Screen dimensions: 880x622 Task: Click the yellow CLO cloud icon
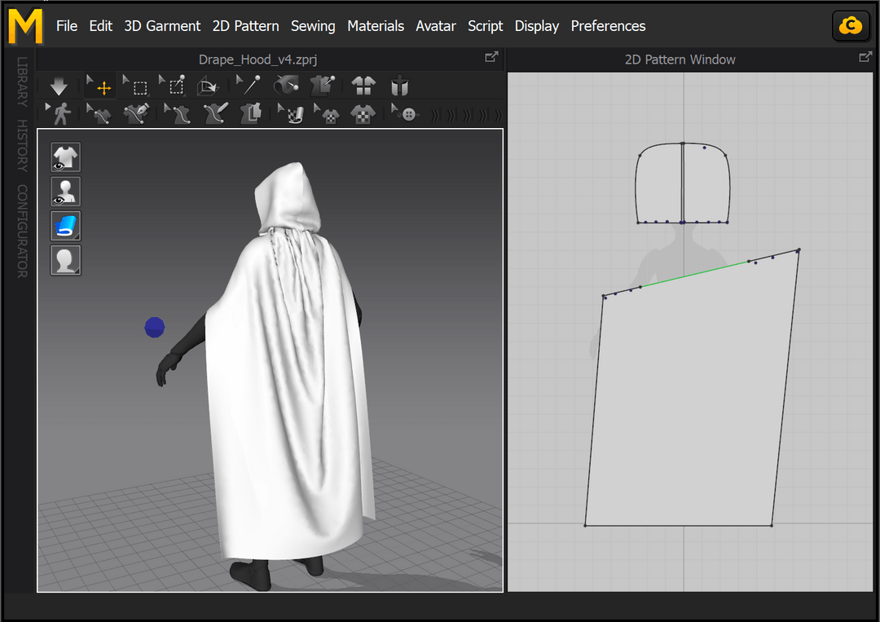(851, 25)
